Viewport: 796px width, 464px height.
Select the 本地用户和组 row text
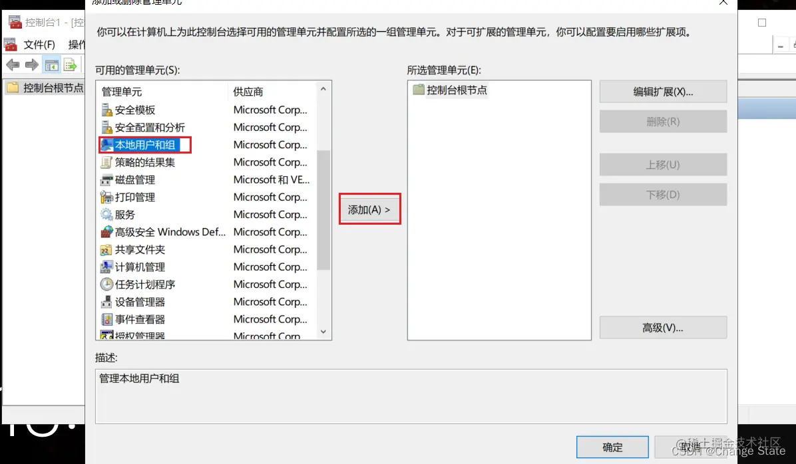click(144, 144)
